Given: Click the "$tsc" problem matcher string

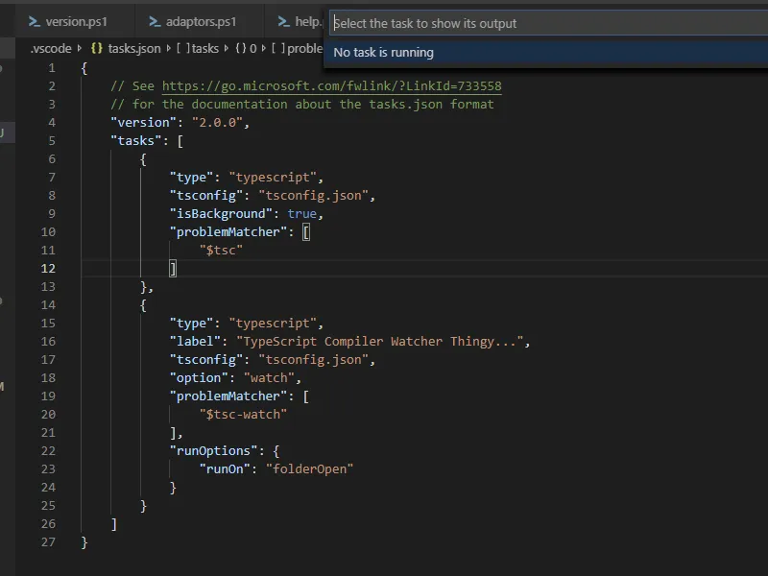Looking at the screenshot, I should point(221,251).
